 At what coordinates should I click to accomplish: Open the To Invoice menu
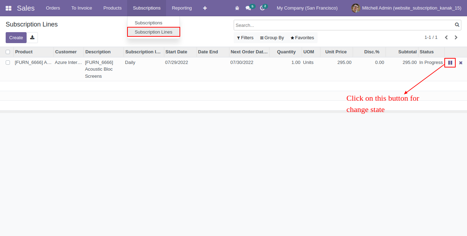pyautogui.click(x=82, y=8)
